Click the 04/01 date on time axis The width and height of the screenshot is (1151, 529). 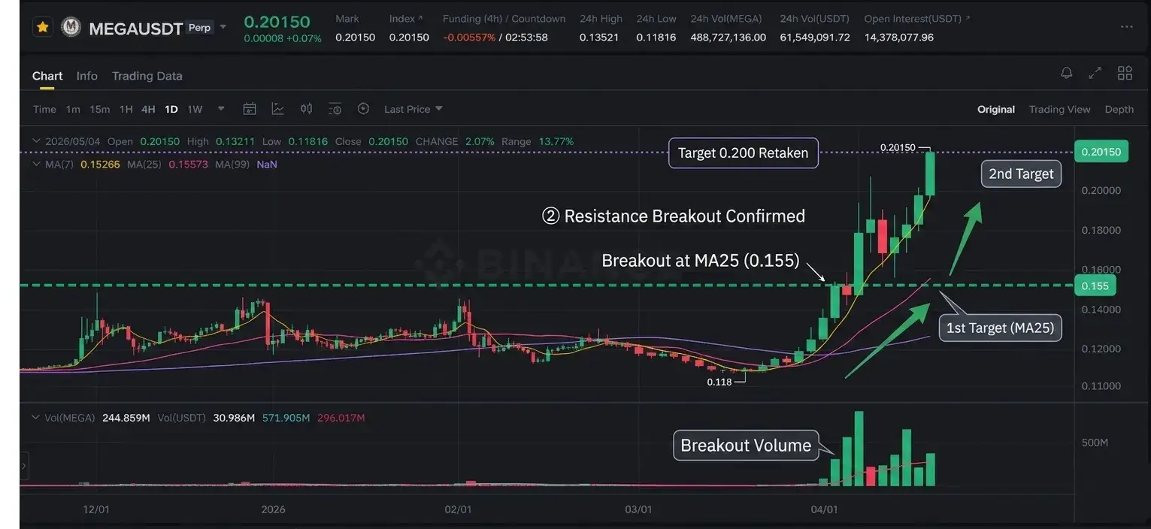tap(824, 509)
